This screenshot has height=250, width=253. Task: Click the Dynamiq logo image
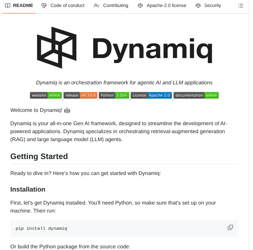point(124,48)
